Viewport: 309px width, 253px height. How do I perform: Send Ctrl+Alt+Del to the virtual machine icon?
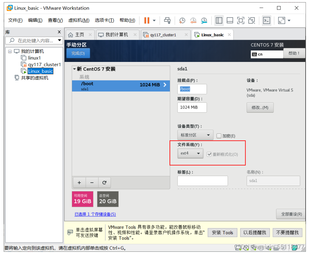167,20
